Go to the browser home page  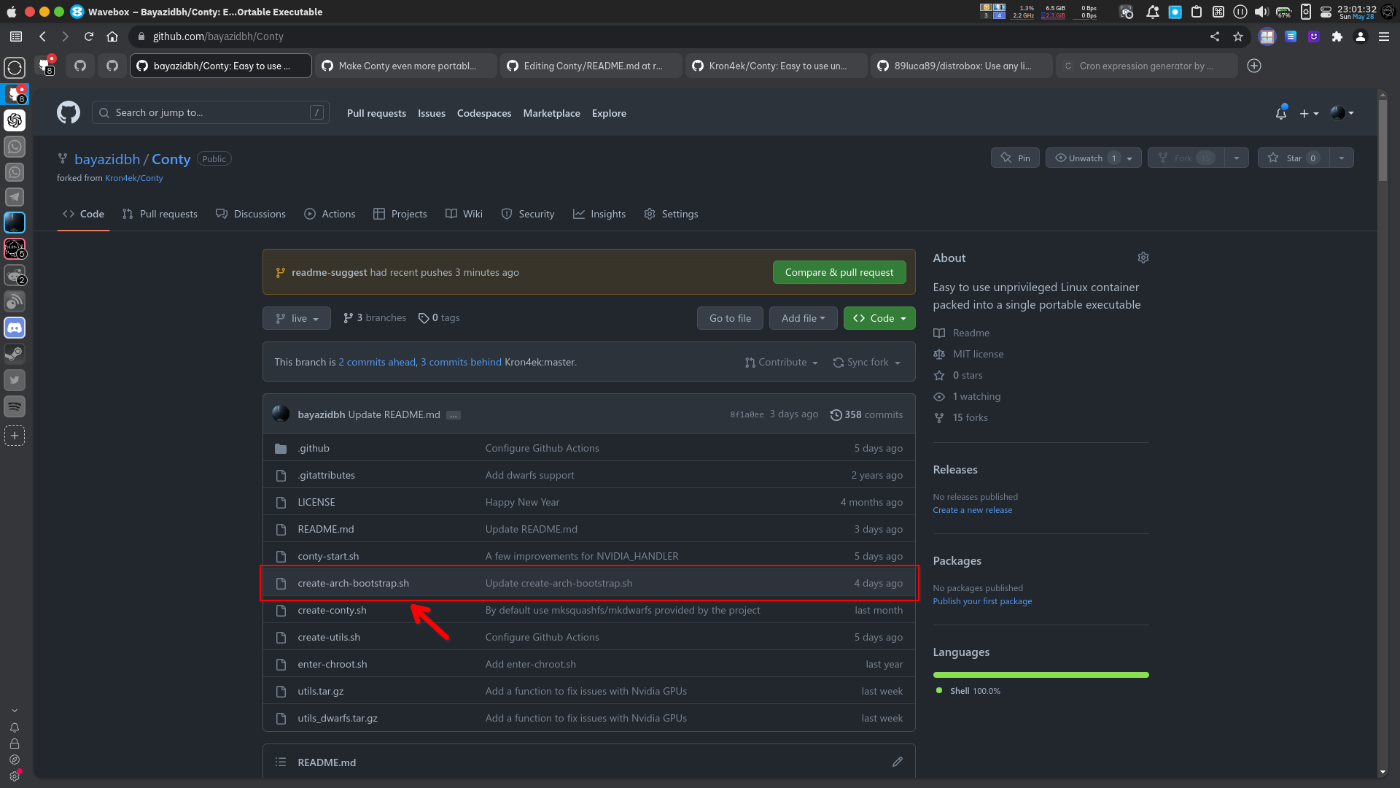pyautogui.click(x=112, y=36)
